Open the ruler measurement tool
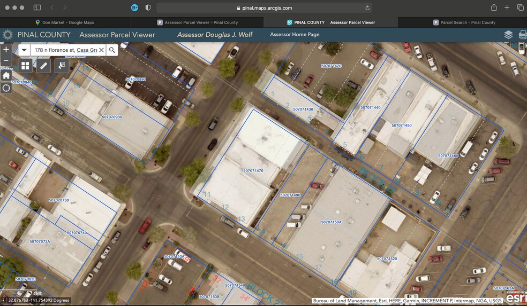 (x=43, y=66)
